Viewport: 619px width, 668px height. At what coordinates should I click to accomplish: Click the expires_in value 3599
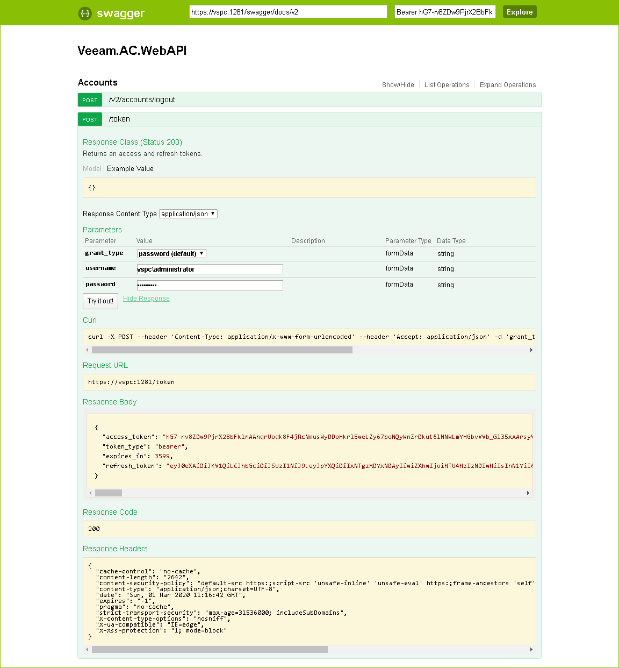click(x=162, y=456)
